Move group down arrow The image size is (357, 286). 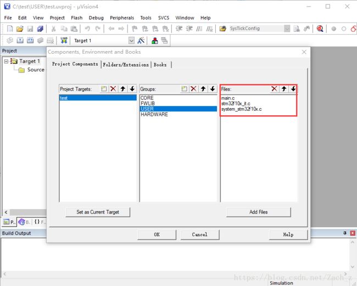213,89
